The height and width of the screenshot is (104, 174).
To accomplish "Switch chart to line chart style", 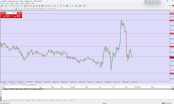I will coord(58,6).
